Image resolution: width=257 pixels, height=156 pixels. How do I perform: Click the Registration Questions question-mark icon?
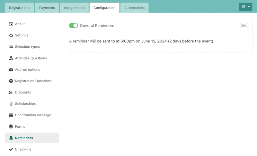point(11,81)
